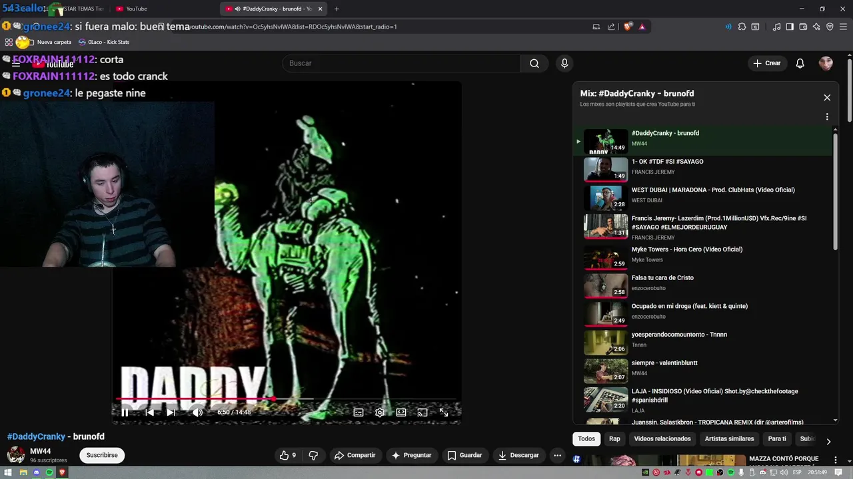Select the Rap filter chip
This screenshot has width=853, height=479.
614,438
